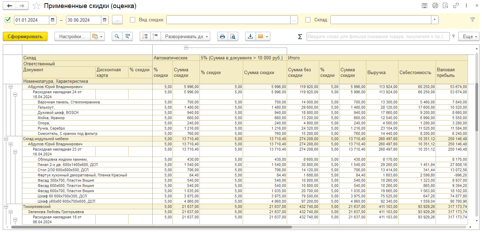Open the three-dot menu in title bar
Screen dimensions: 482x232
pos(467,6)
